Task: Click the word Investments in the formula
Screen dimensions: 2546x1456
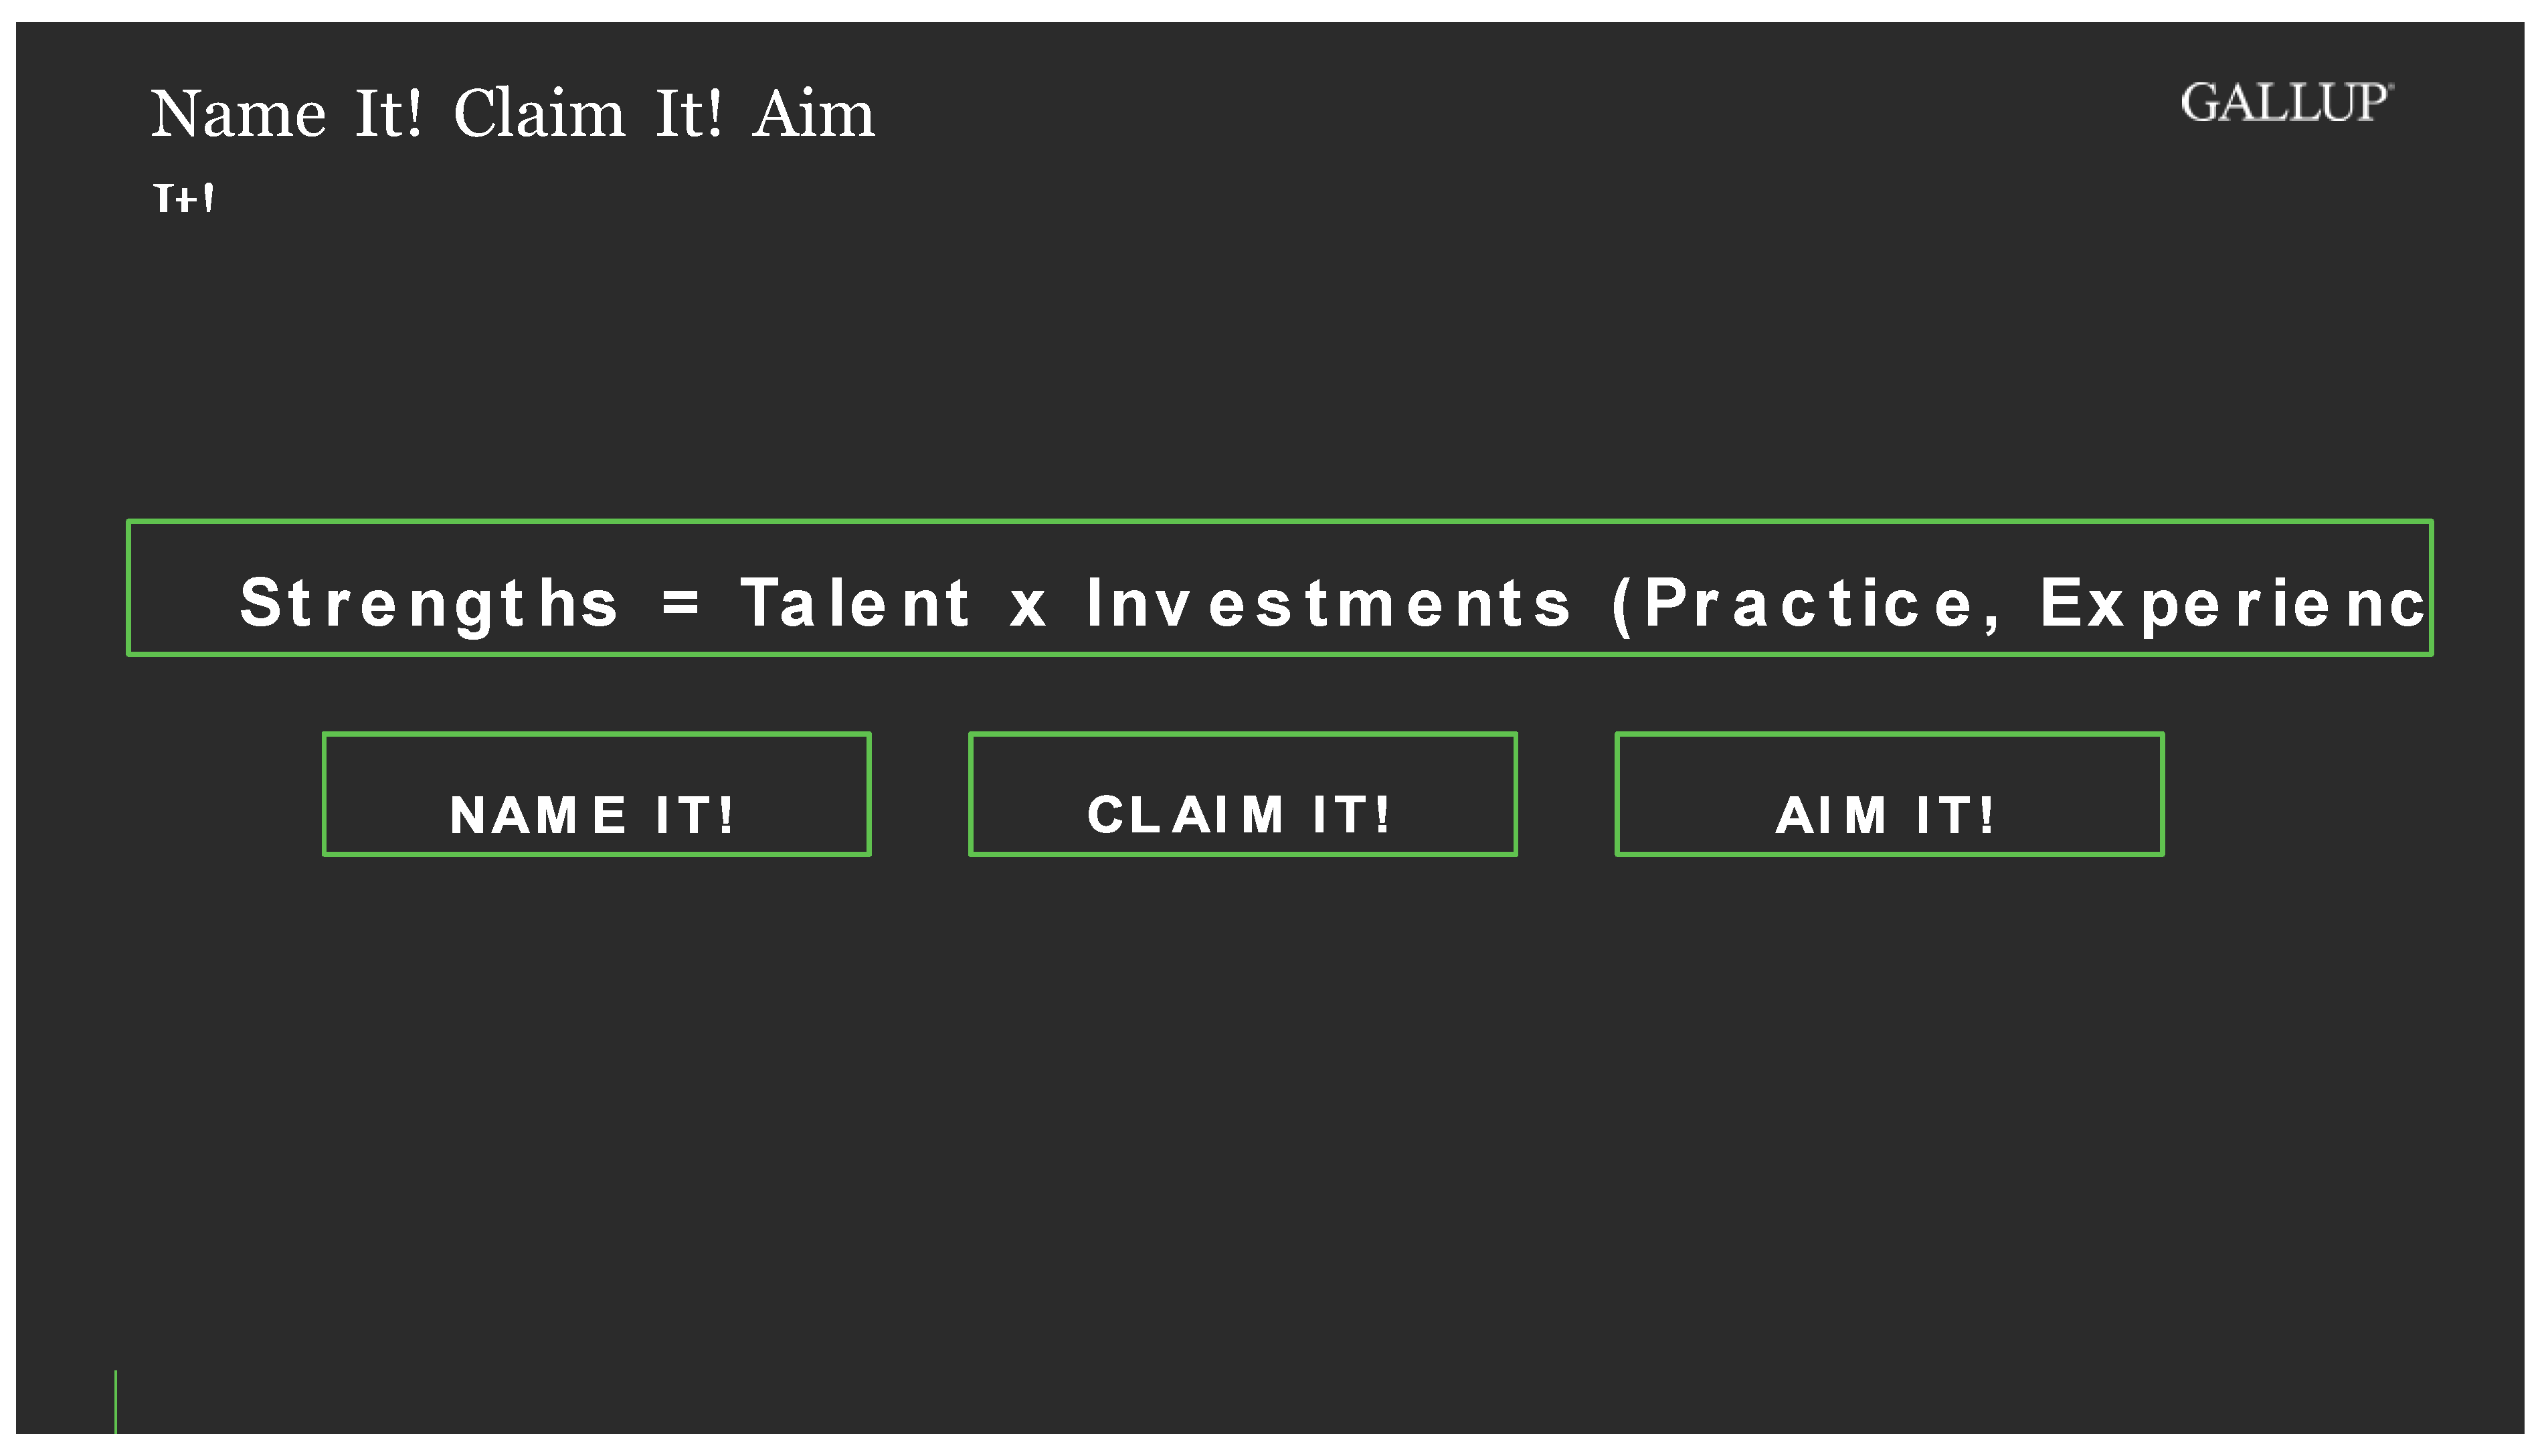Action: pos(1329,604)
